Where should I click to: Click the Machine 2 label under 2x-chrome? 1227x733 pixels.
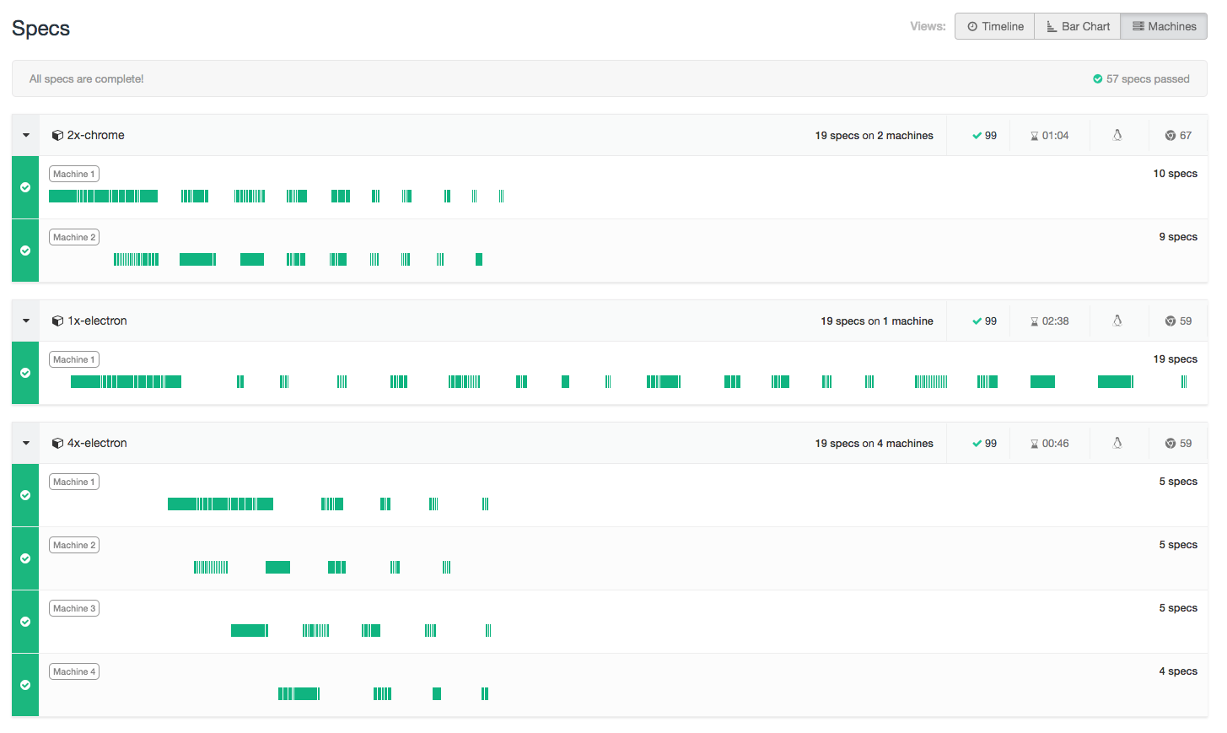tap(74, 238)
